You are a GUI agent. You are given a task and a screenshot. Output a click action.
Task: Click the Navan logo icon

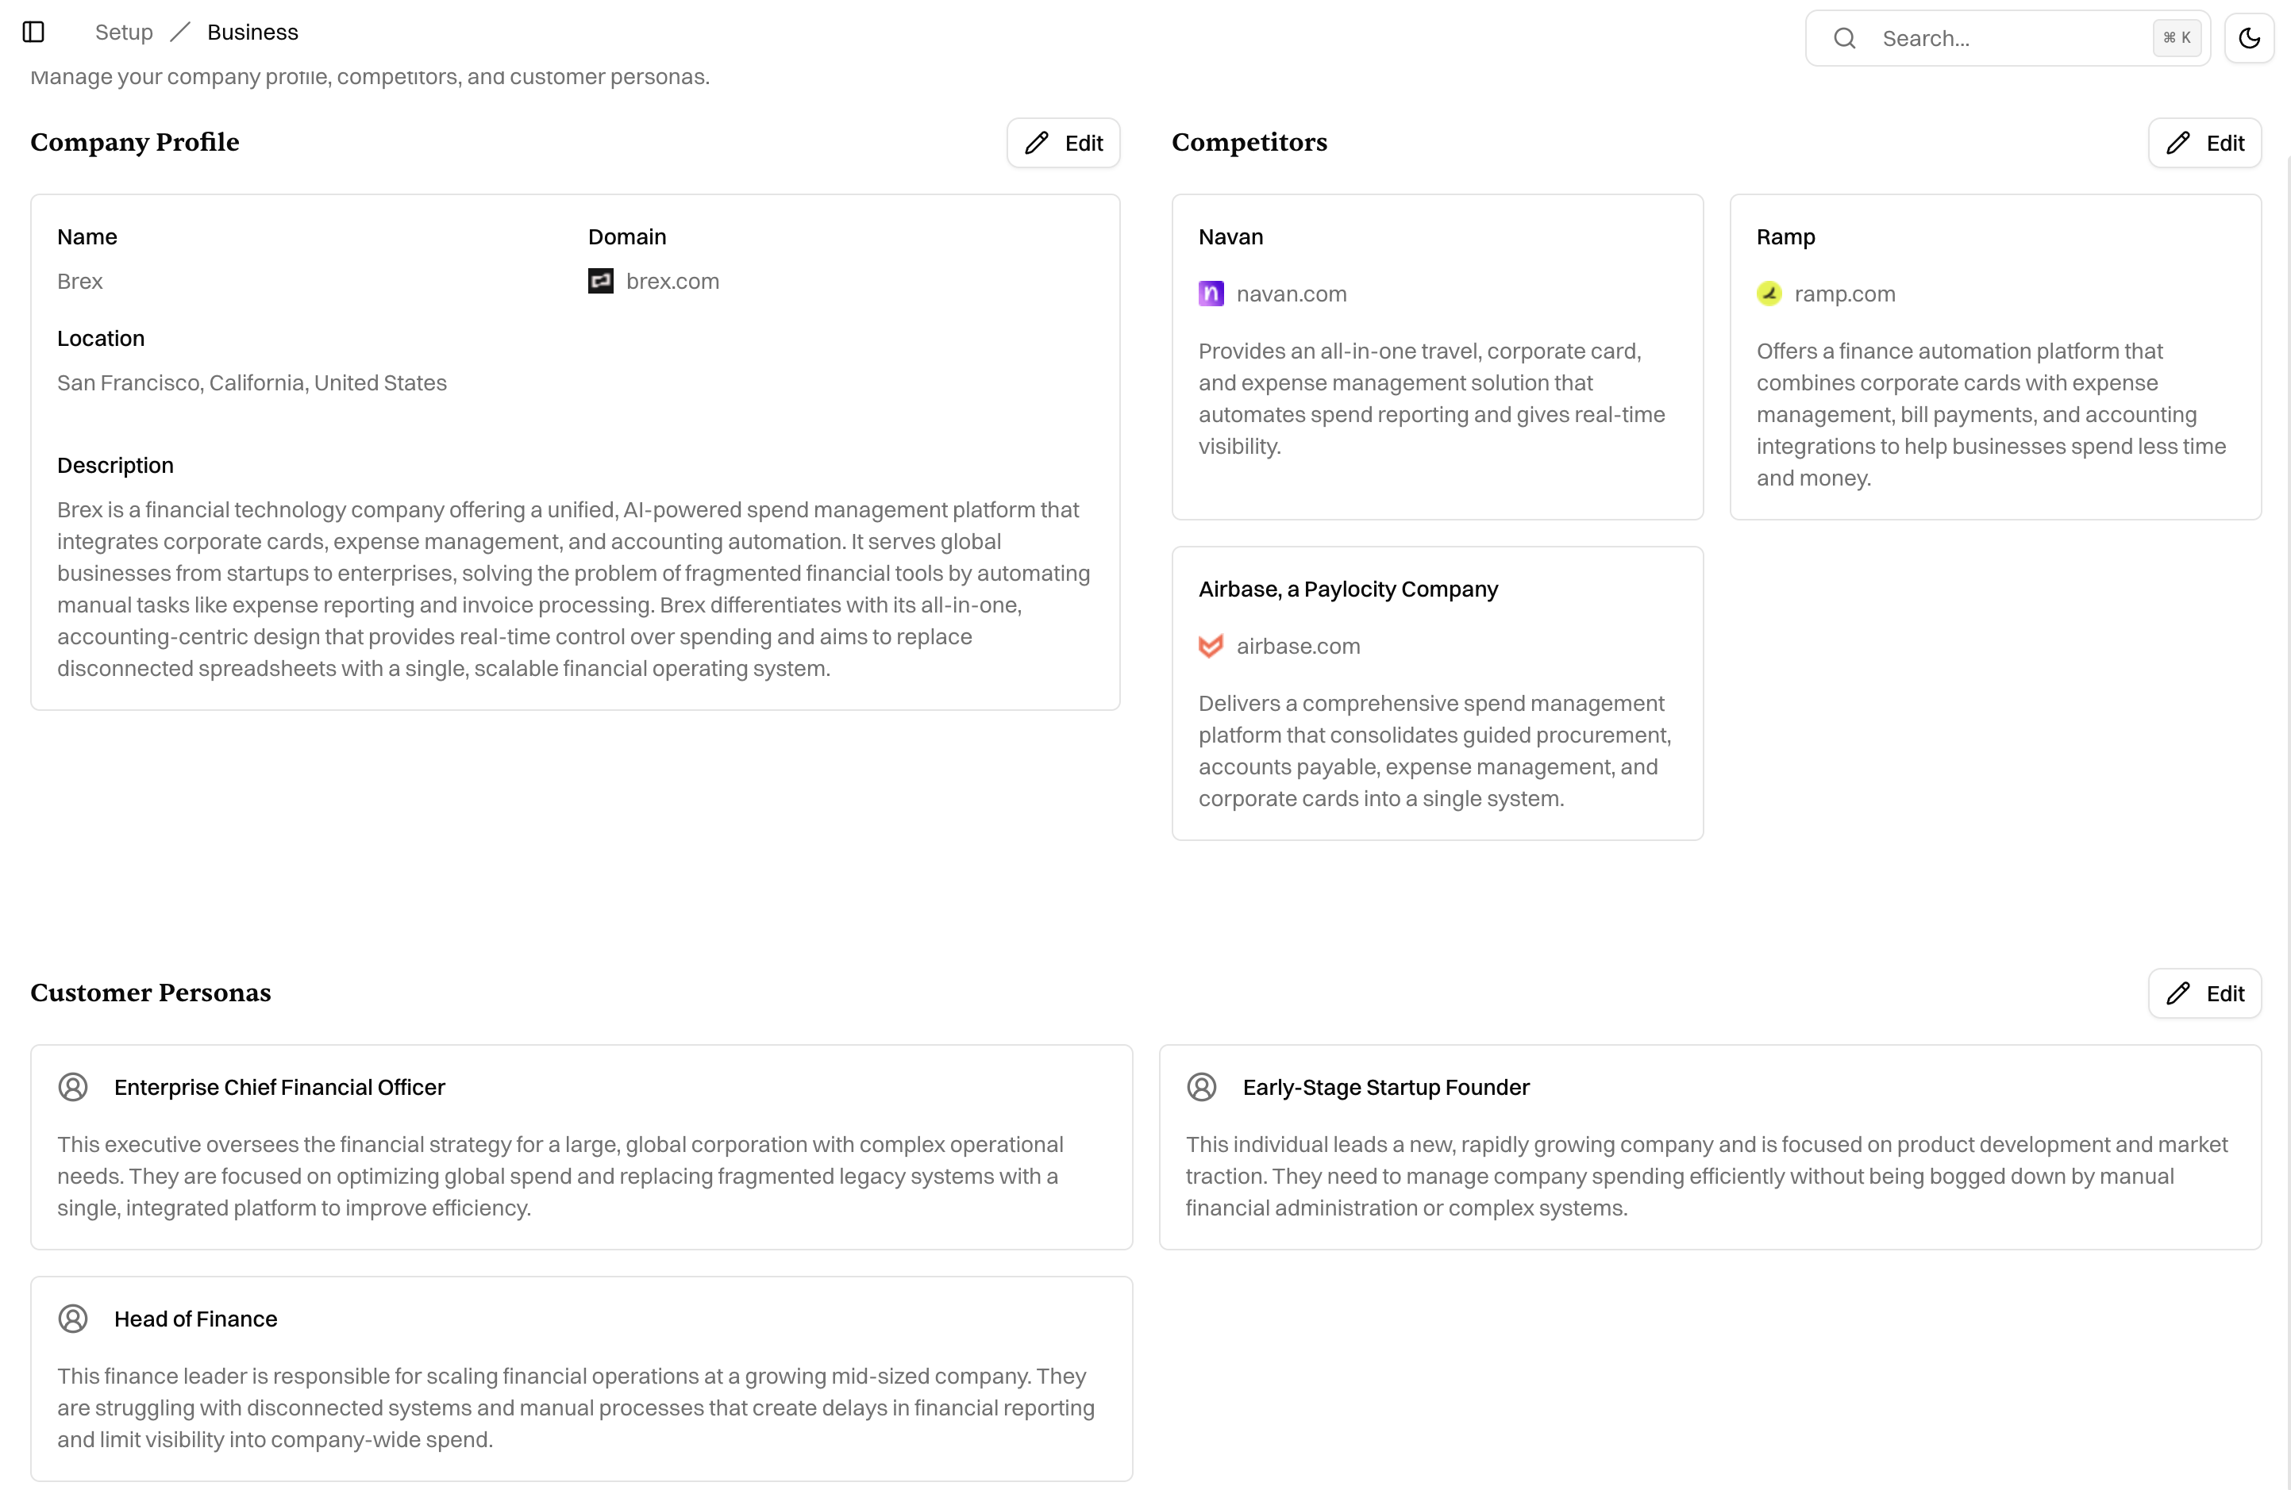click(x=1210, y=294)
